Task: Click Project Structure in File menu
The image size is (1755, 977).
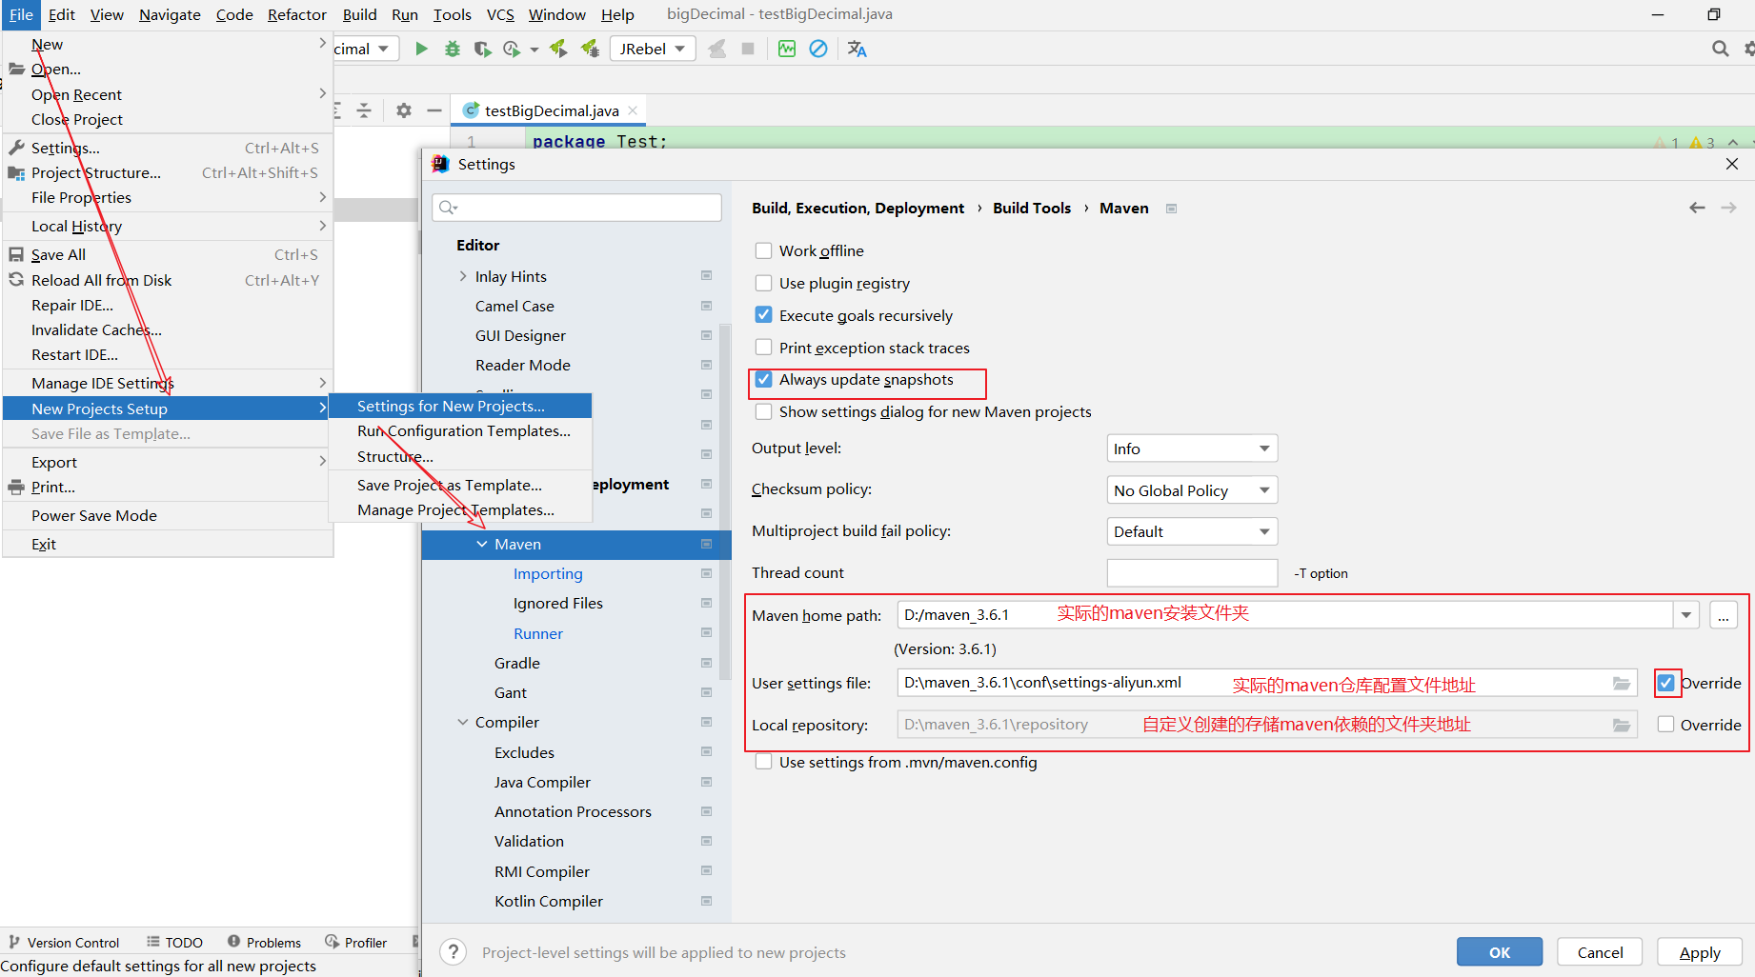Action: coord(168,172)
